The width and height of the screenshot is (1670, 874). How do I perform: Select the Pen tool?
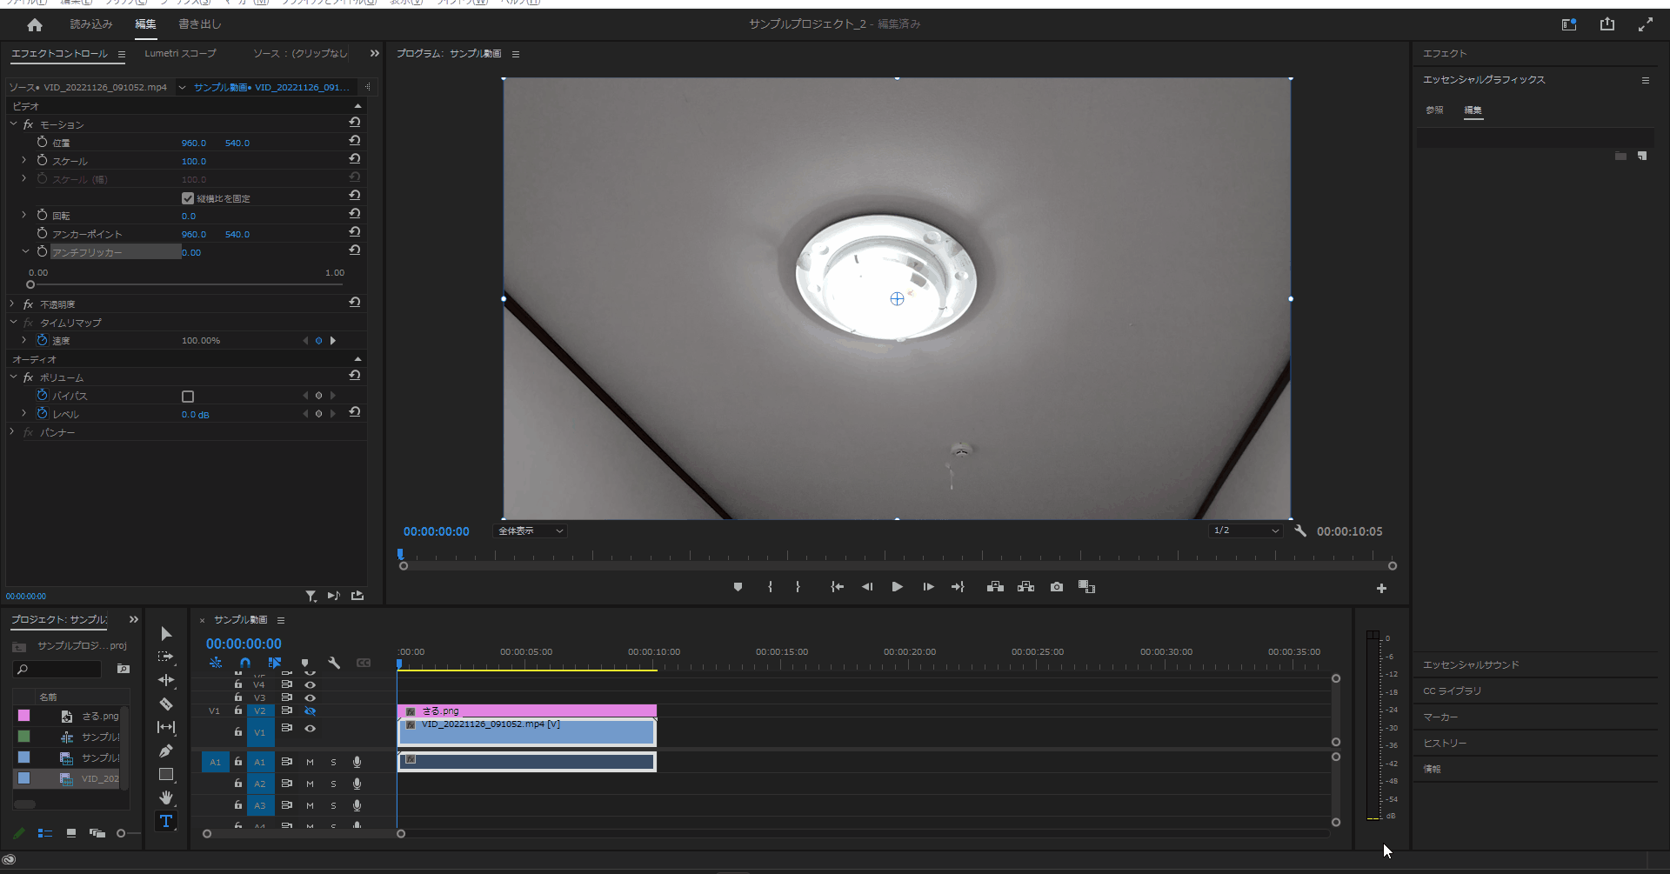166,751
